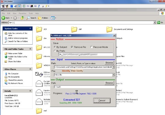Click the gray plug icon in remote toolbar
The width and height of the screenshot is (165, 115).
click(x=43, y=6)
